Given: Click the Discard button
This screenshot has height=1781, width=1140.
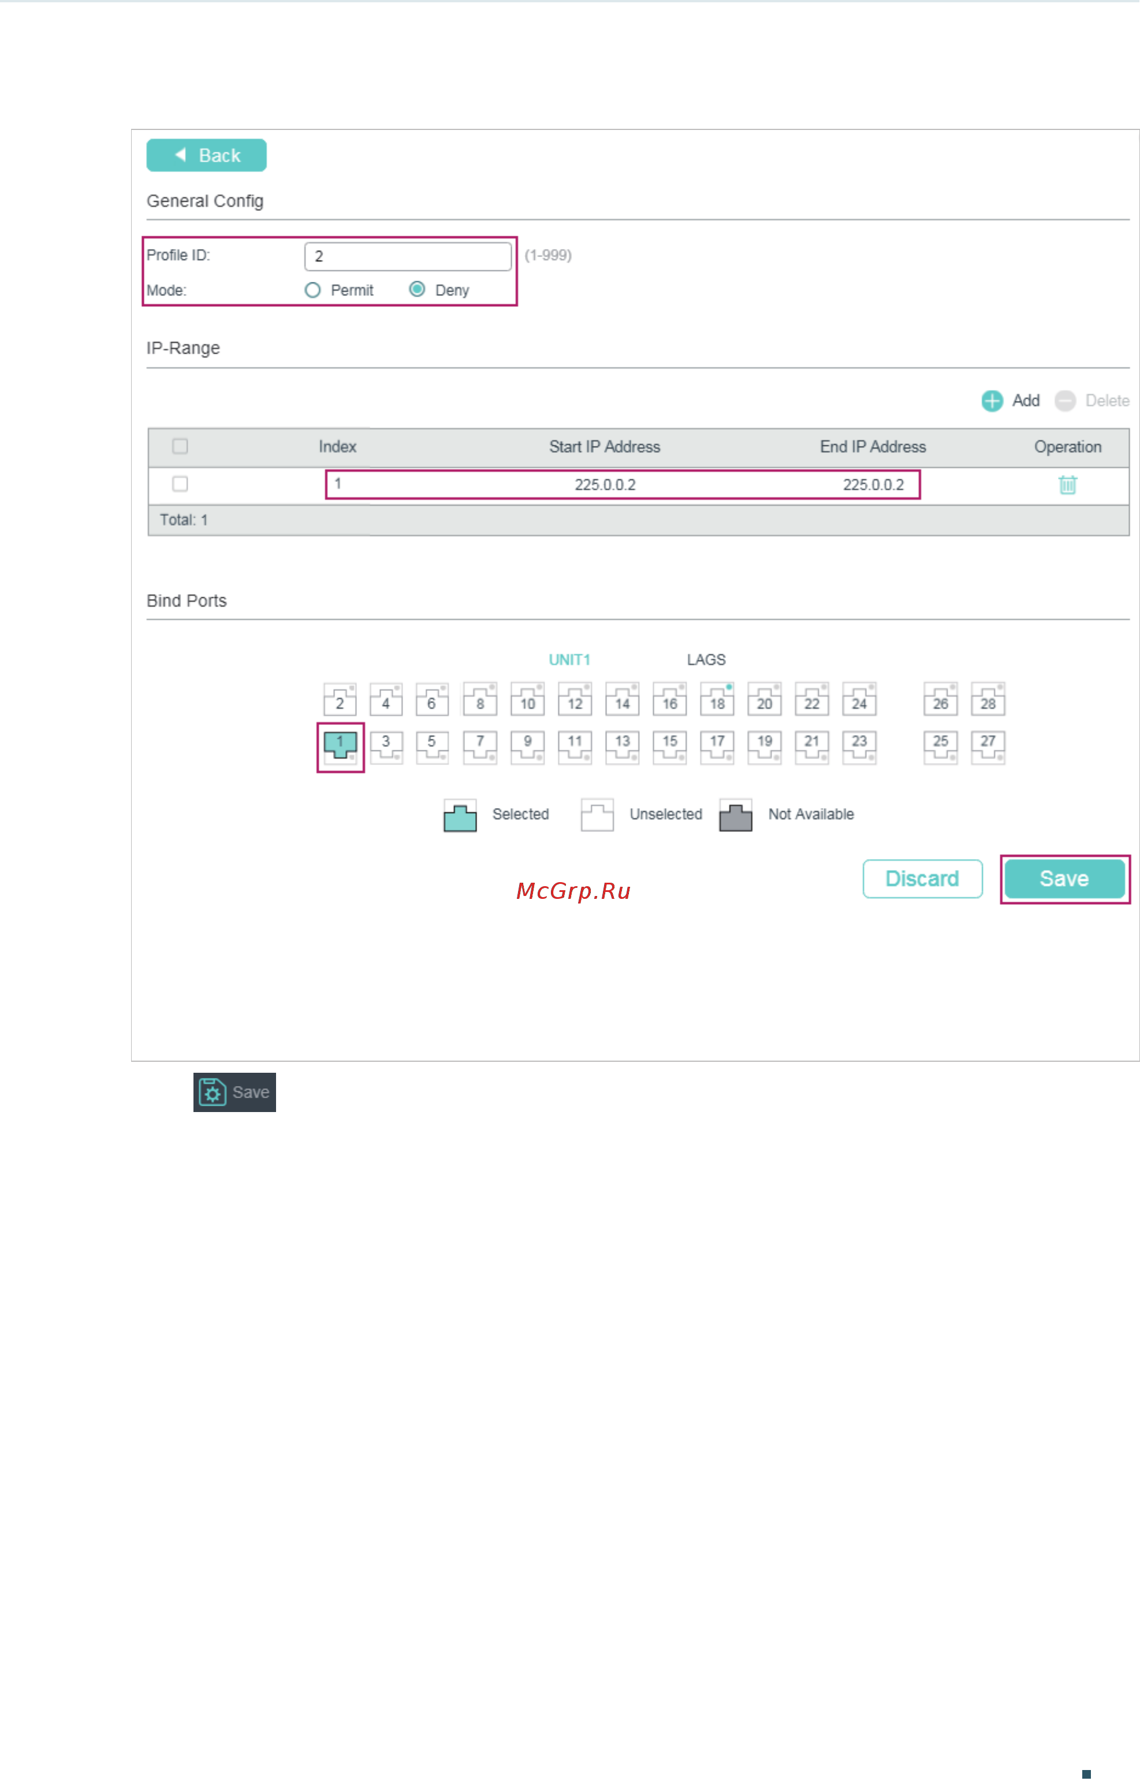Looking at the screenshot, I should click(x=923, y=879).
